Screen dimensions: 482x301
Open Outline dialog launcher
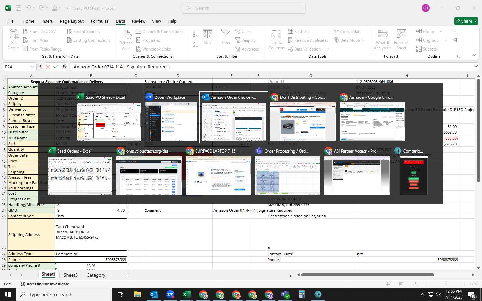[459, 56]
